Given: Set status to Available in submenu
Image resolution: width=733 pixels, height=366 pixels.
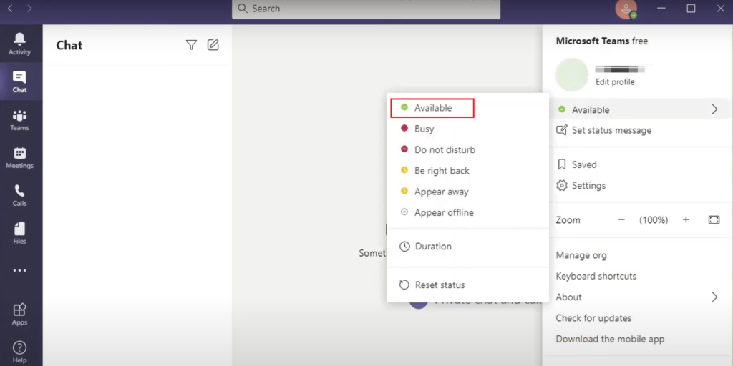Looking at the screenshot, I should point(432,108).
